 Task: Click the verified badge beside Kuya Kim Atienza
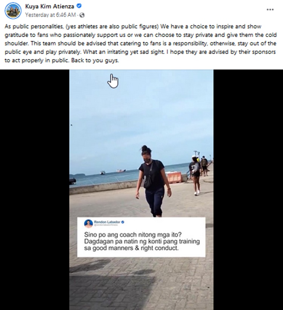coord(79,6)
